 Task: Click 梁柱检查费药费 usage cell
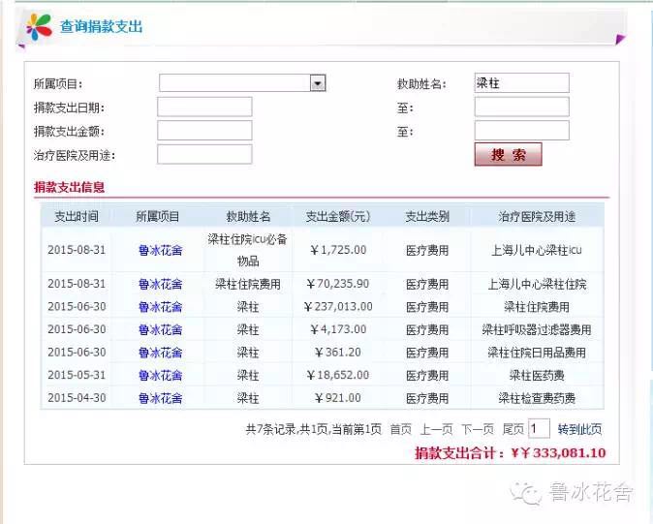click(x=537, y=398)
